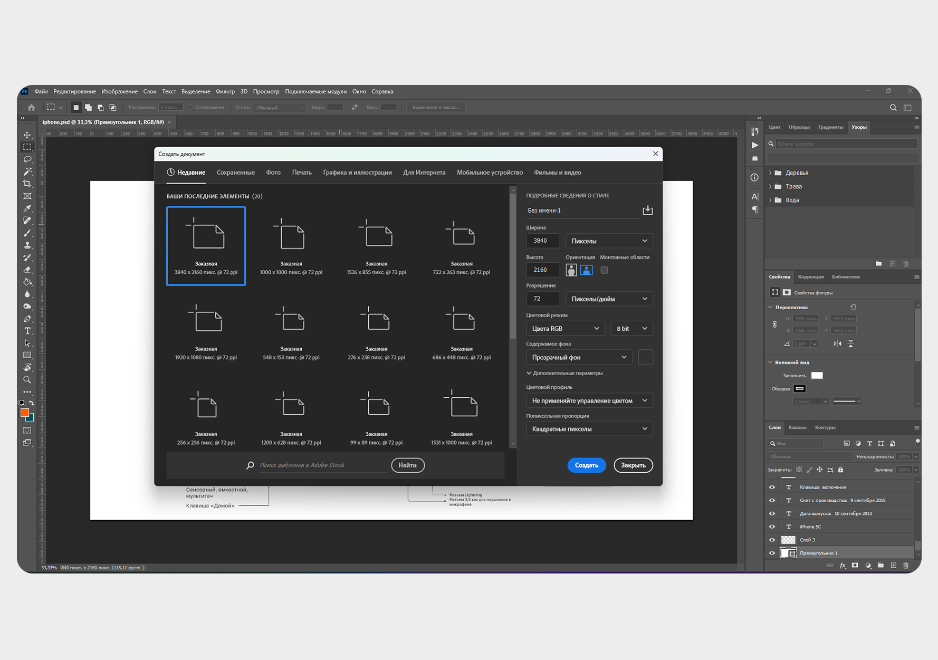938x660 pixels.
Task: Choose landscape orientation
Action: coord(586,270)
